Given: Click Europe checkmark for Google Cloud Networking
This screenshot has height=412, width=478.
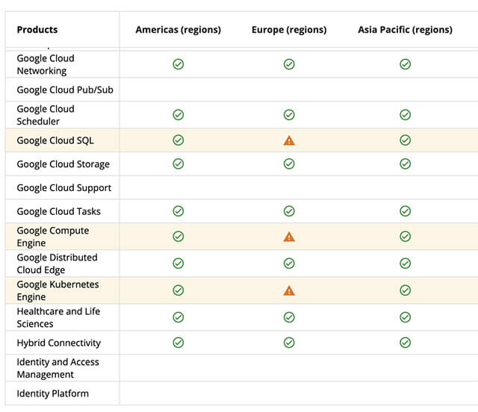Looking at the screenshot, I should click(x=289, y=64).
